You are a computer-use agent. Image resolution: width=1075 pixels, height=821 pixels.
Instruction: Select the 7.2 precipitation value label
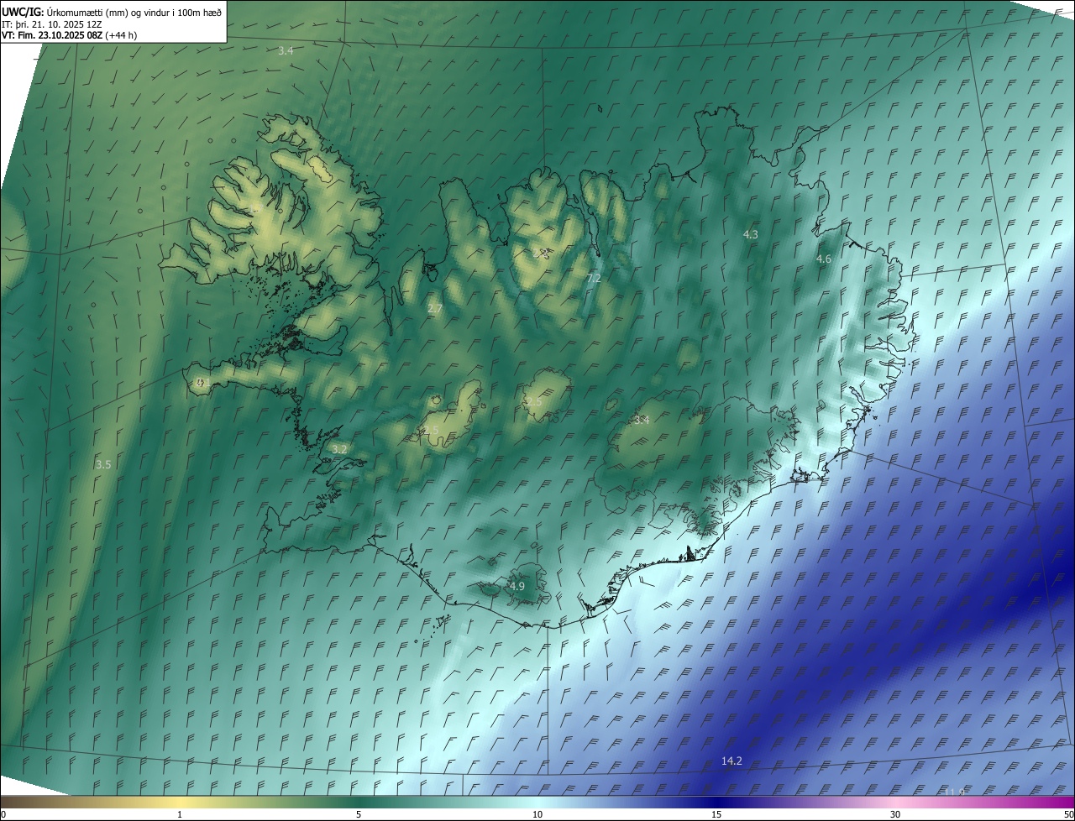pos(594,278)
